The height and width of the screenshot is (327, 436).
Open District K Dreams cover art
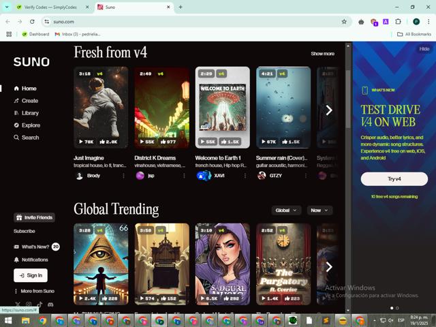pos(162,108)
